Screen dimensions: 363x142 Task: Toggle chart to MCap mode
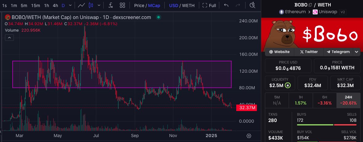click(154, 6)
